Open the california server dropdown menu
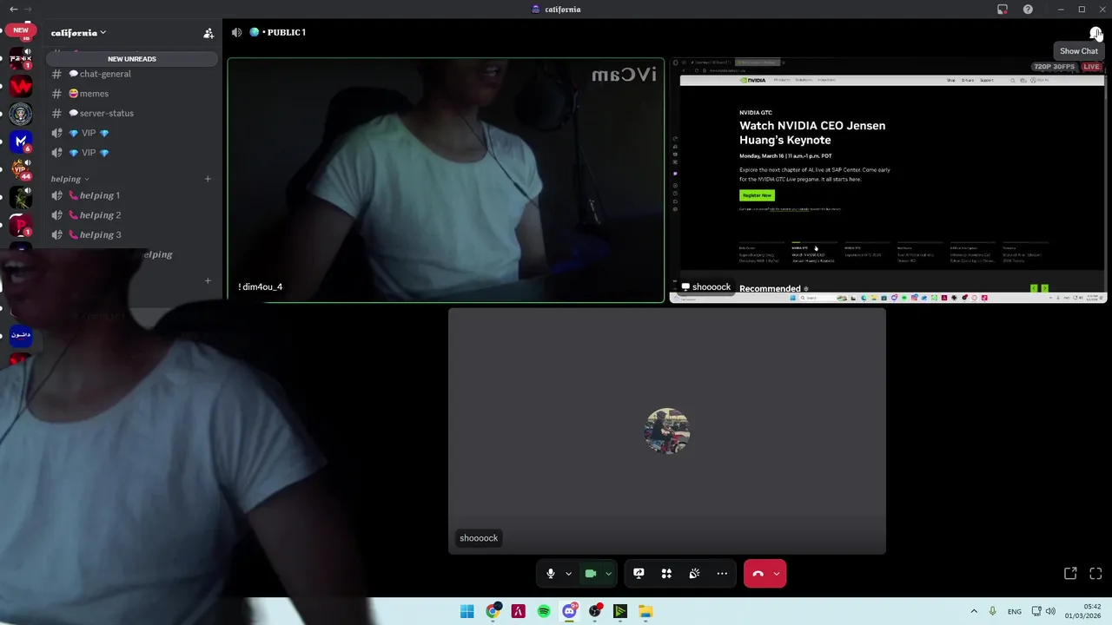The image size is (1112, 625). point(79,33)
